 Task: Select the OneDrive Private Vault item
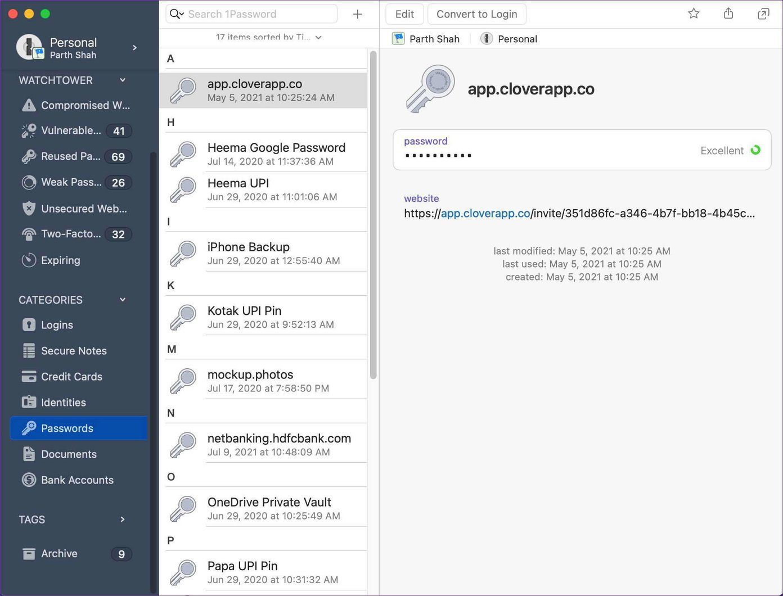pyautogui.click(x=263, y=508)
